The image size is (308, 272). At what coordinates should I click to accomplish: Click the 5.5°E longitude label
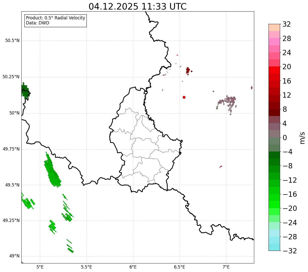coord(86,267)
